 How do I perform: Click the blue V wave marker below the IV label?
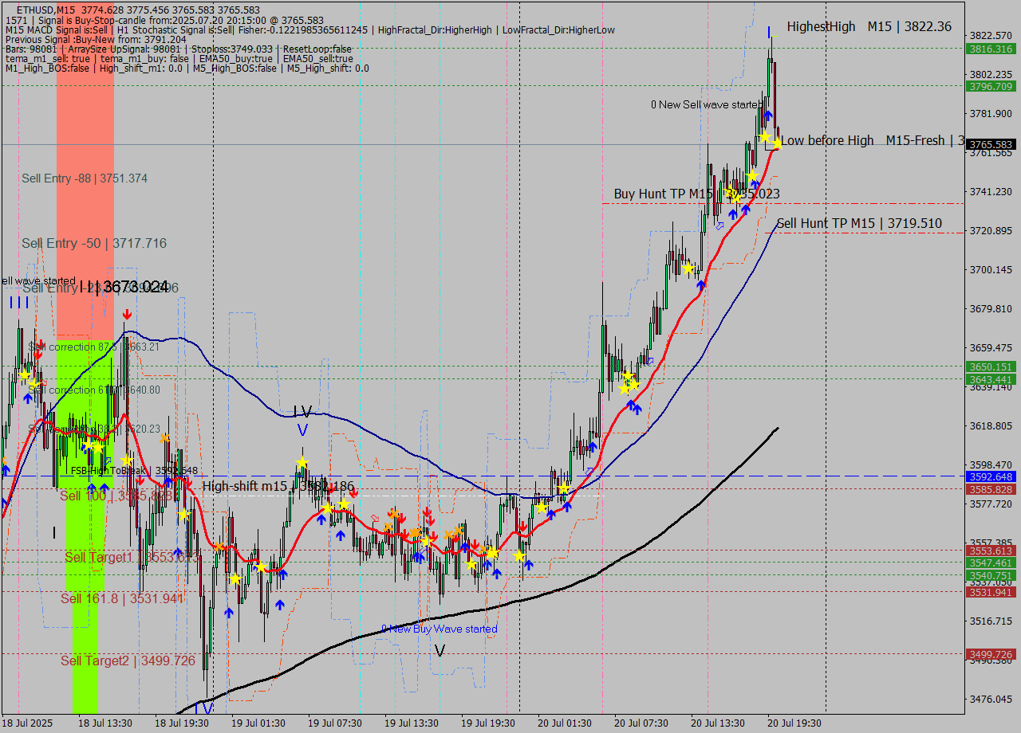coord(302,430)
